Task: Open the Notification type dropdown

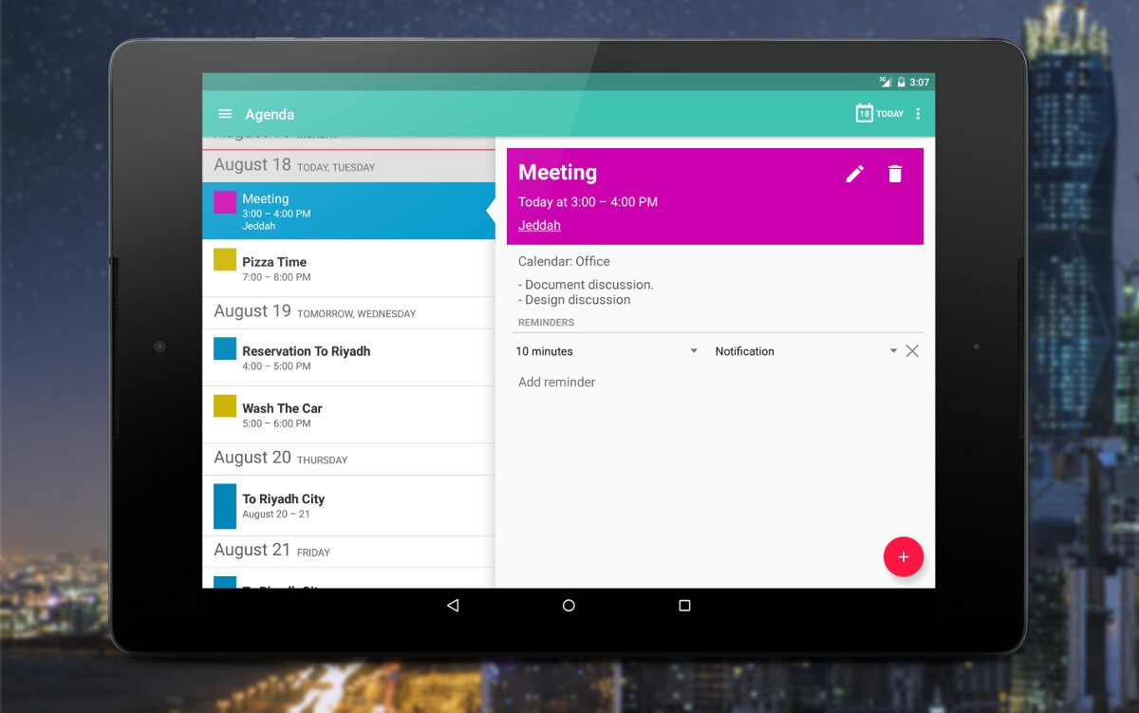Action: pos(892,351)
